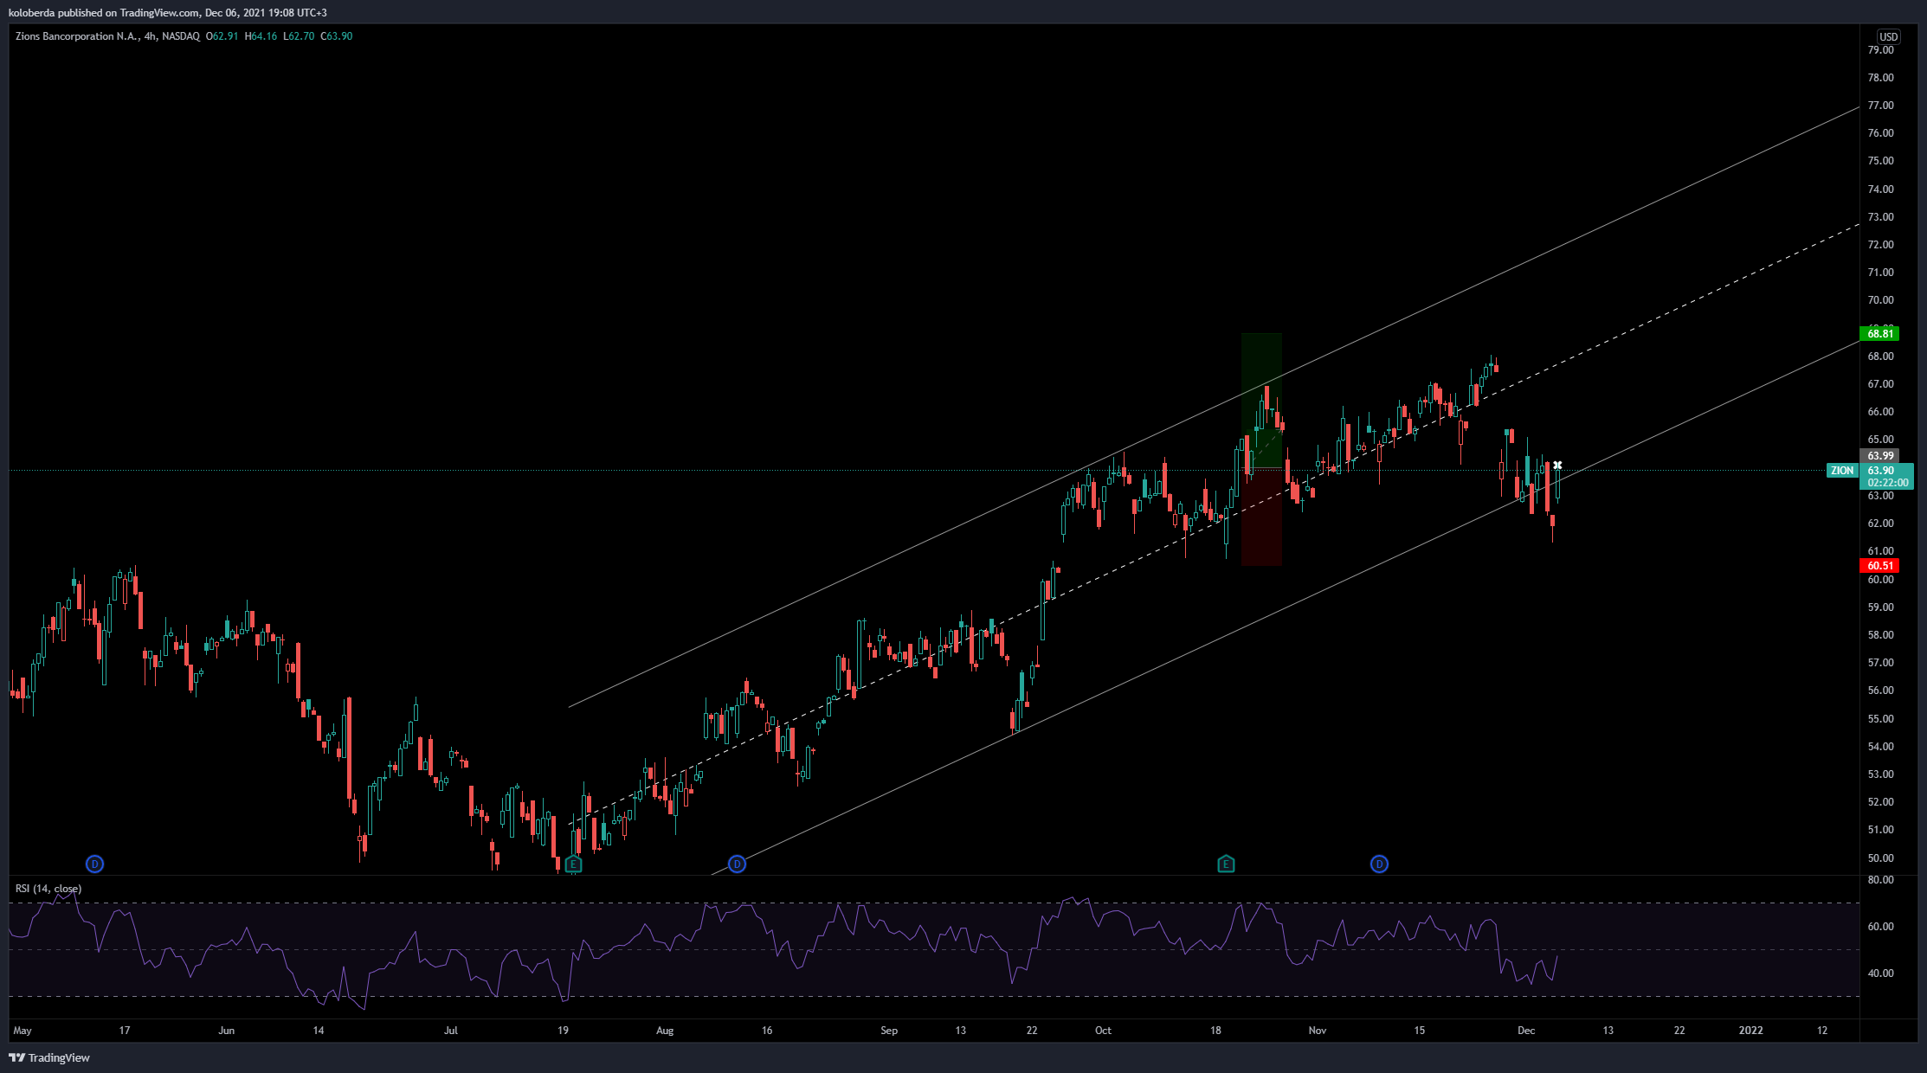
Task: Click the Sep label on time axis
Action: pyautogui.click(x=889, y=1031)
